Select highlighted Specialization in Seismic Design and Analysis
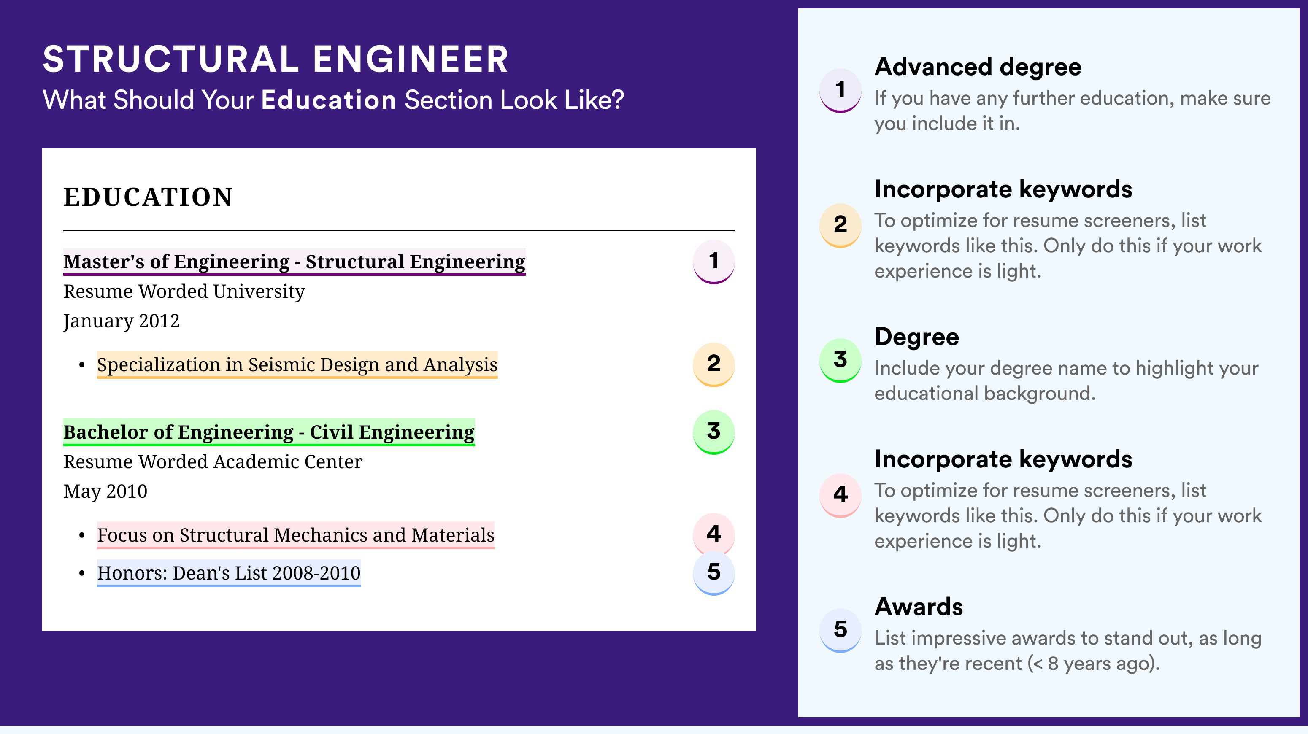Screen dimensions: 1308x734 [297, 365]
